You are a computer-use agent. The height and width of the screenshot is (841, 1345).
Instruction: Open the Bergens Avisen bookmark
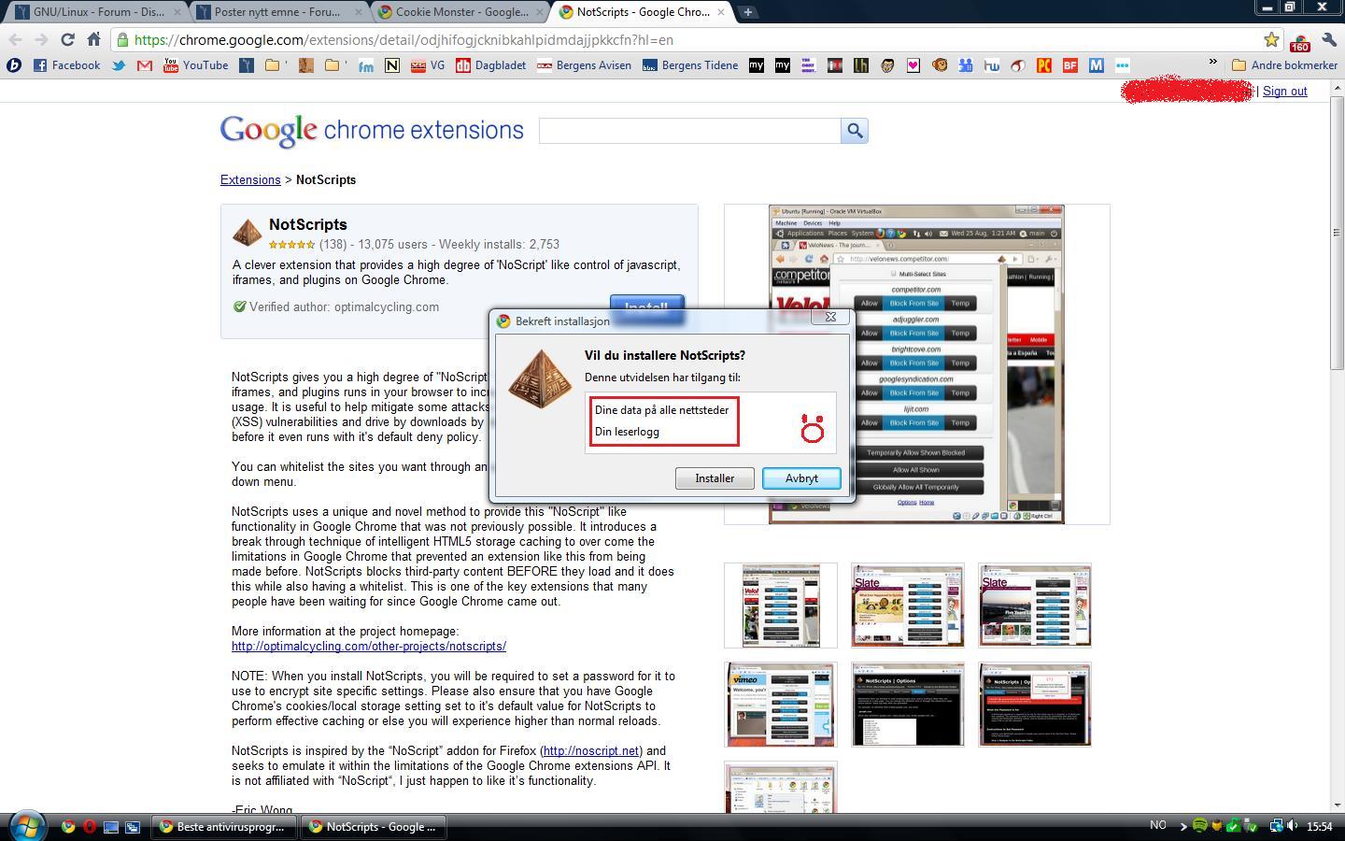point(585,65)
